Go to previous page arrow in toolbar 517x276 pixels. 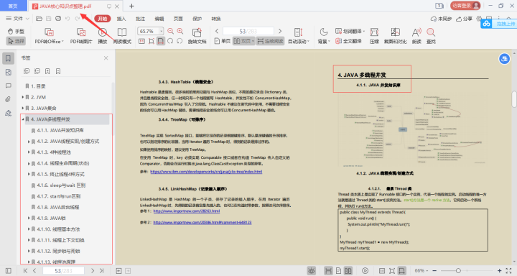pos(217,31)
